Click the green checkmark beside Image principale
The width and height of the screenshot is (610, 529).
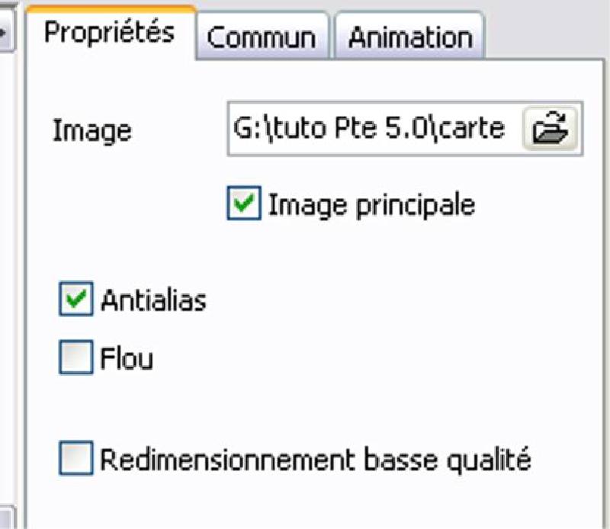coord(244,203)
